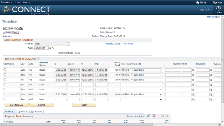Click the Date input field
This screenshot has height=126, width=224.
[x=41, y=48]
